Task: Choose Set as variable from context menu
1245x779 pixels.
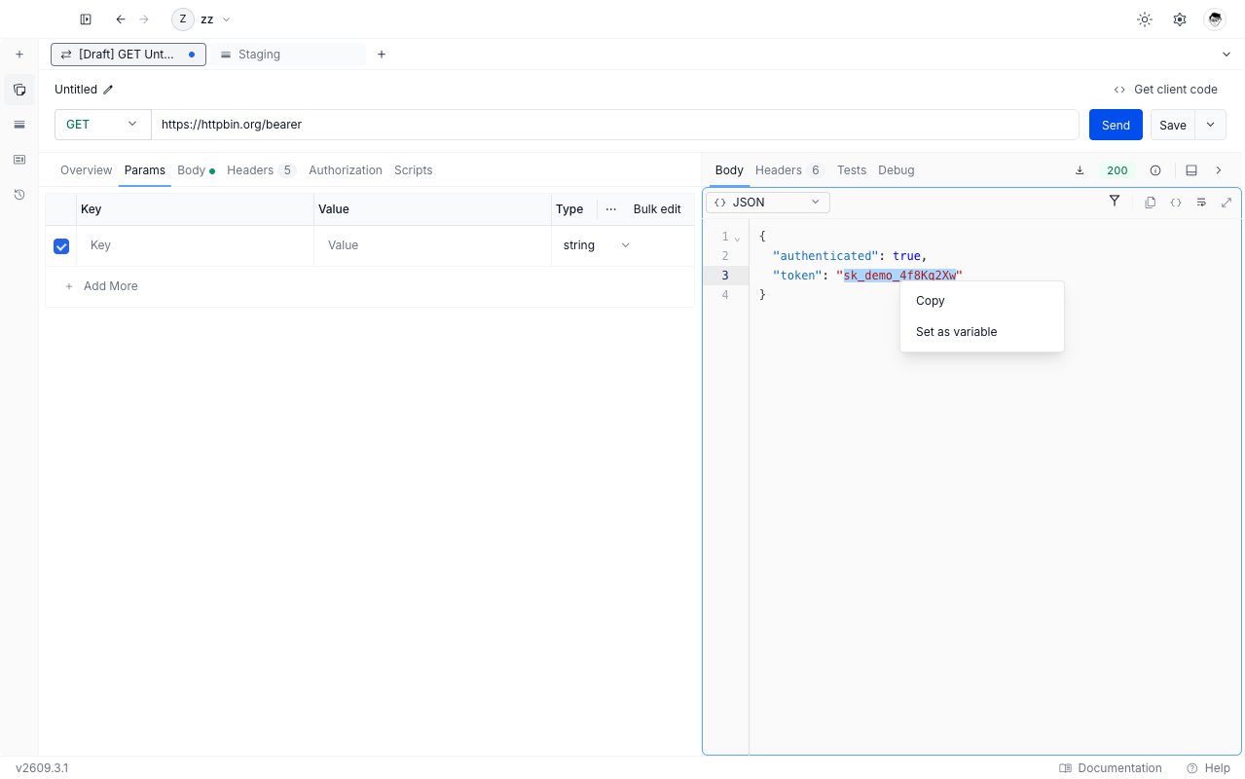Action: click(x=981, y=332)
